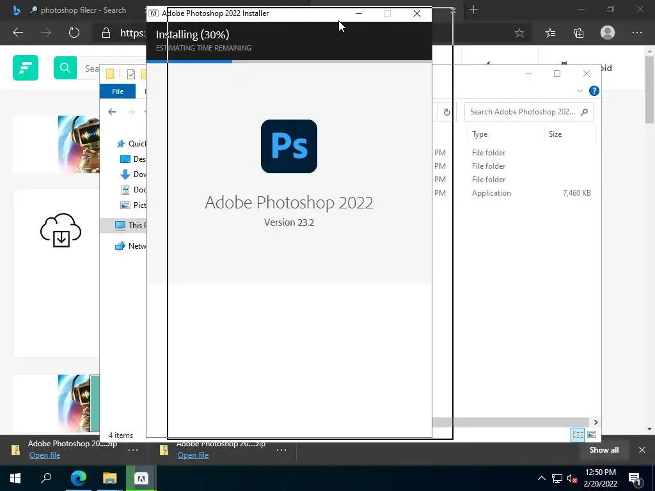Image resolution: width=655 pixels, height=491 pixels.
Task: Add page to favorites star icon
Action: [x=519, y=33]
